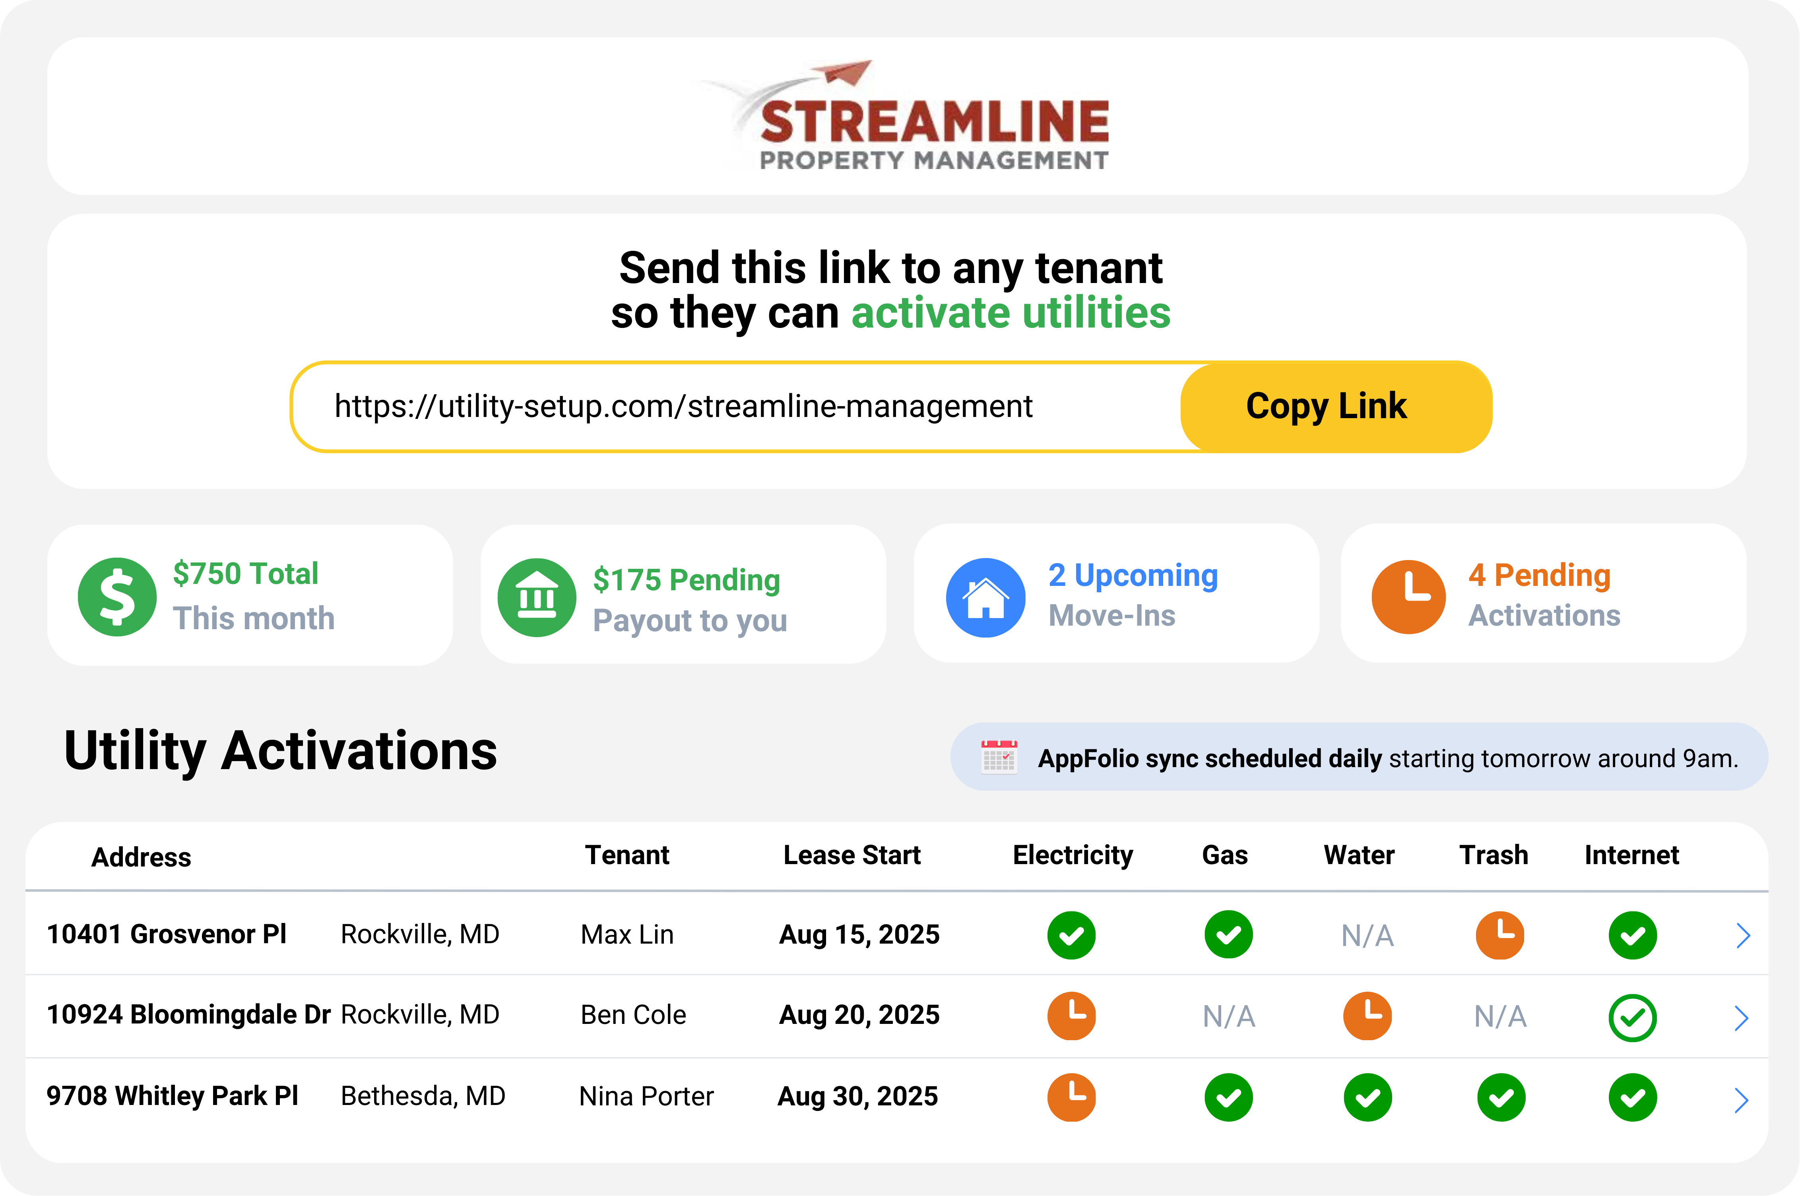Click the Internet column header
Viewport: 1800px width, 1196px height.
[1631, 855]
